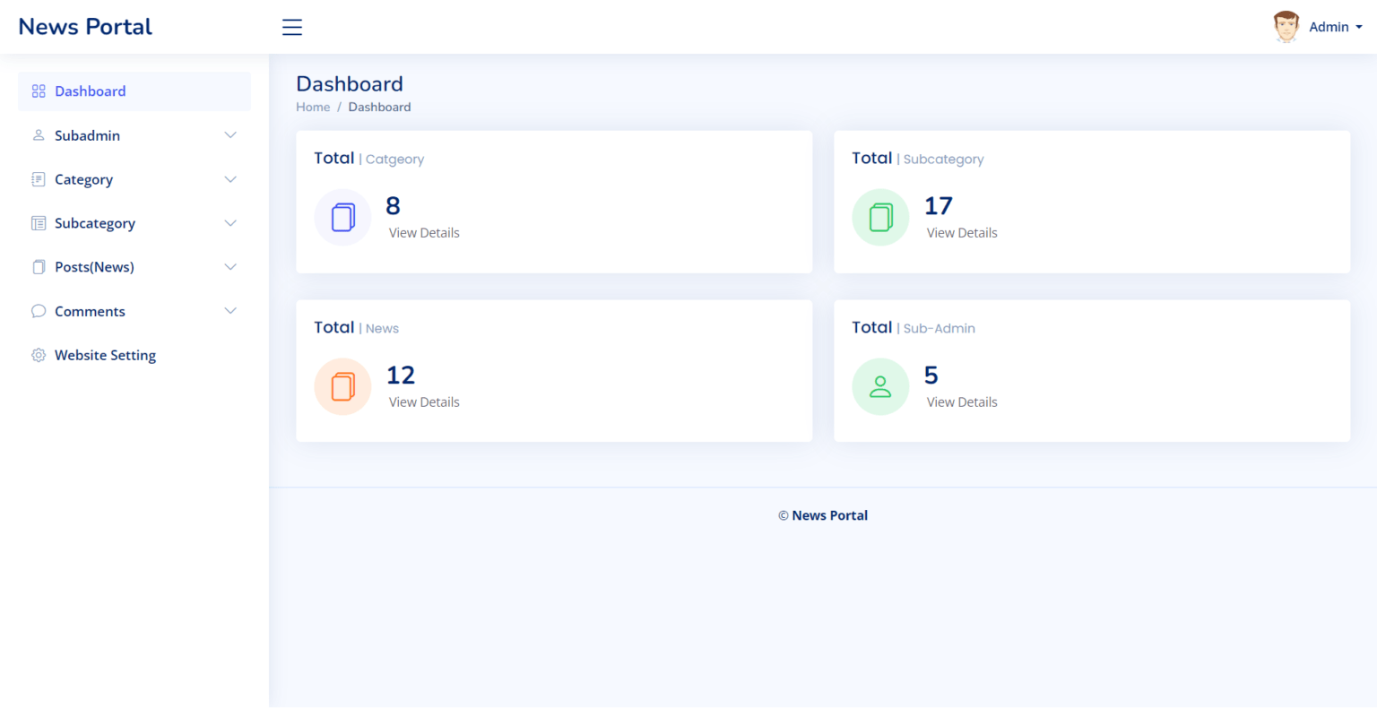Open the hamburger menu to collapse sidebar

[x=291, y=27]
